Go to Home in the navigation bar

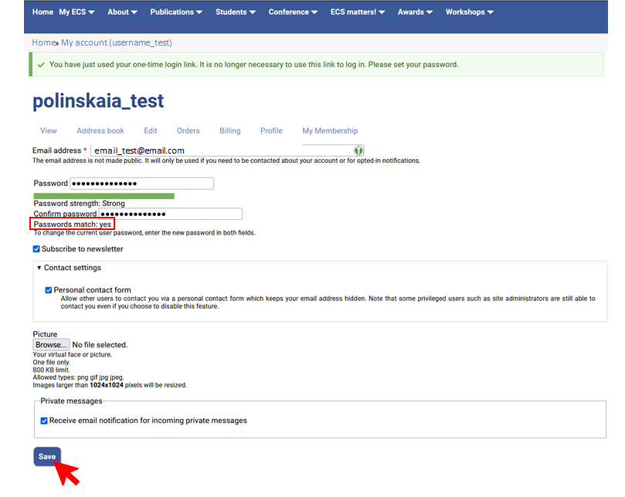point(42,12)
